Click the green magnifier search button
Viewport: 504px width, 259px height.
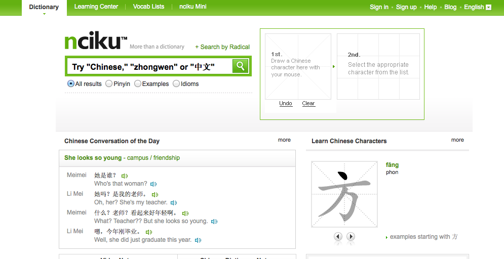[240, 66]
